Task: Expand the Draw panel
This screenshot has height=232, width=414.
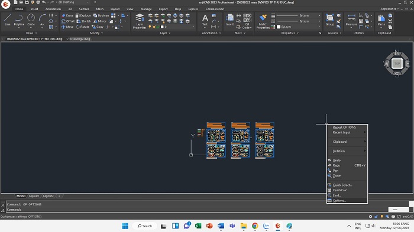Action: point(31,33)
